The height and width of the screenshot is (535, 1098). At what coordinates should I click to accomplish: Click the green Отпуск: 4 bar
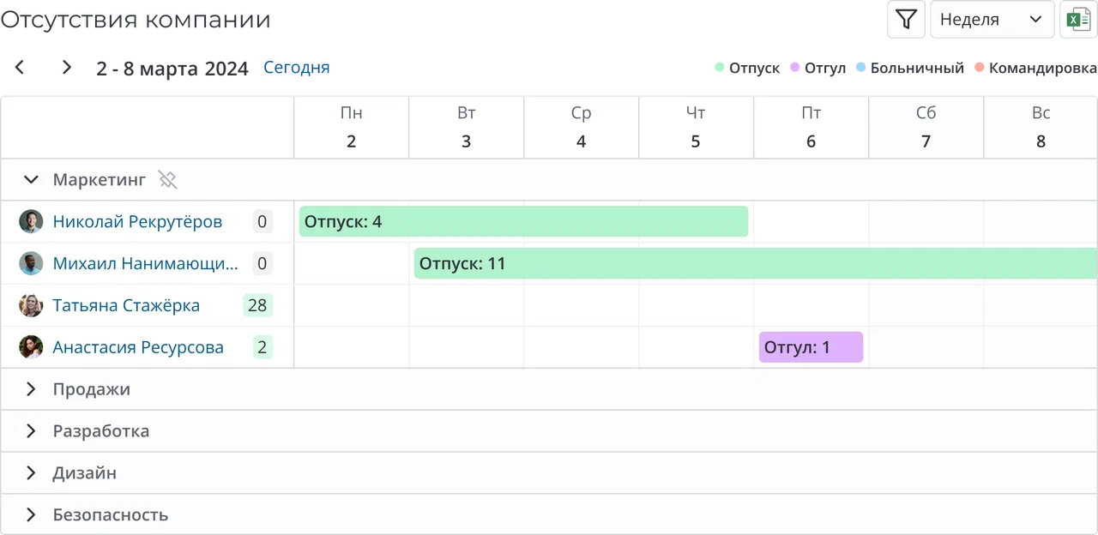(523, 222)
